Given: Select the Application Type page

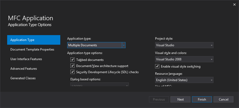Looking at the screenshot, I should [x=34, y=40].
